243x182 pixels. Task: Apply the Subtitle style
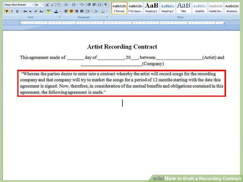pos(200,8)
